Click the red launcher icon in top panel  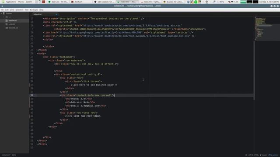point(44,2)
